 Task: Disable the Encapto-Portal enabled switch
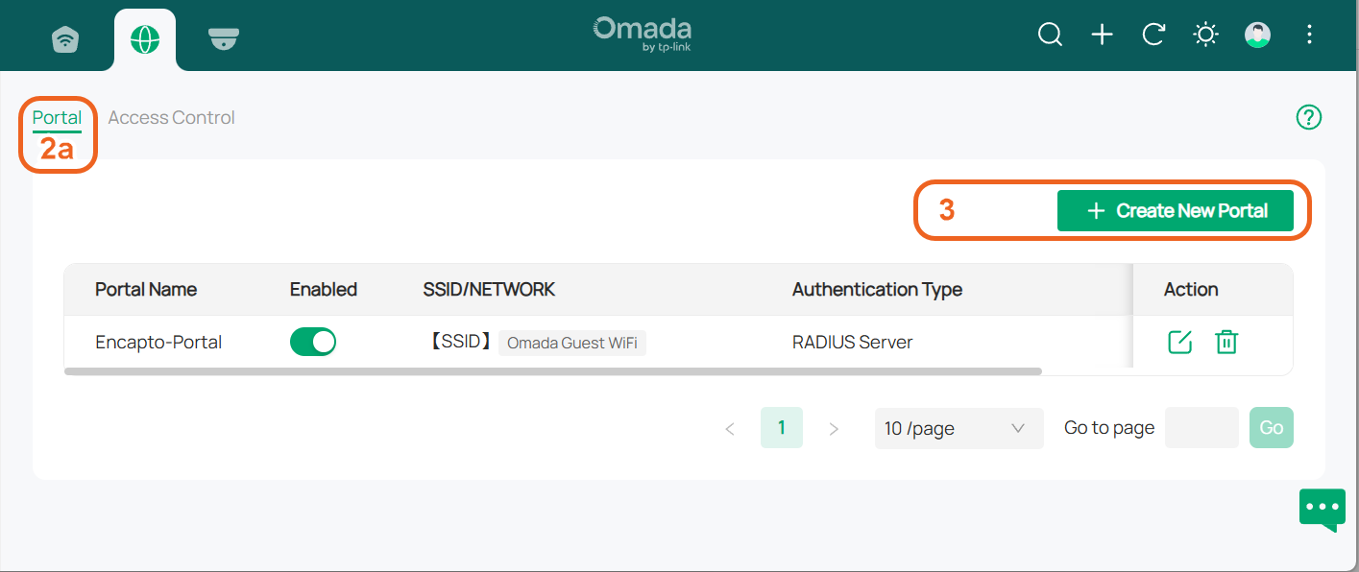pyautogui.click(x=313, y=342)
